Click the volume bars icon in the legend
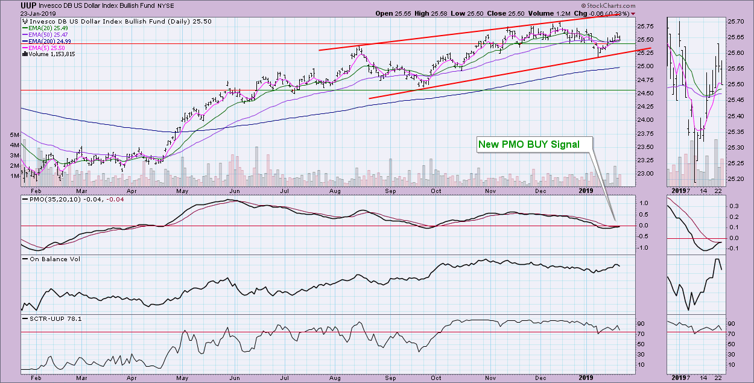 [24, 54]
